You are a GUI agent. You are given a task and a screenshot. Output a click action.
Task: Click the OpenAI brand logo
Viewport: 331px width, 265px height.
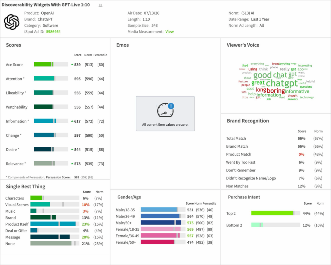coord(12,22)
